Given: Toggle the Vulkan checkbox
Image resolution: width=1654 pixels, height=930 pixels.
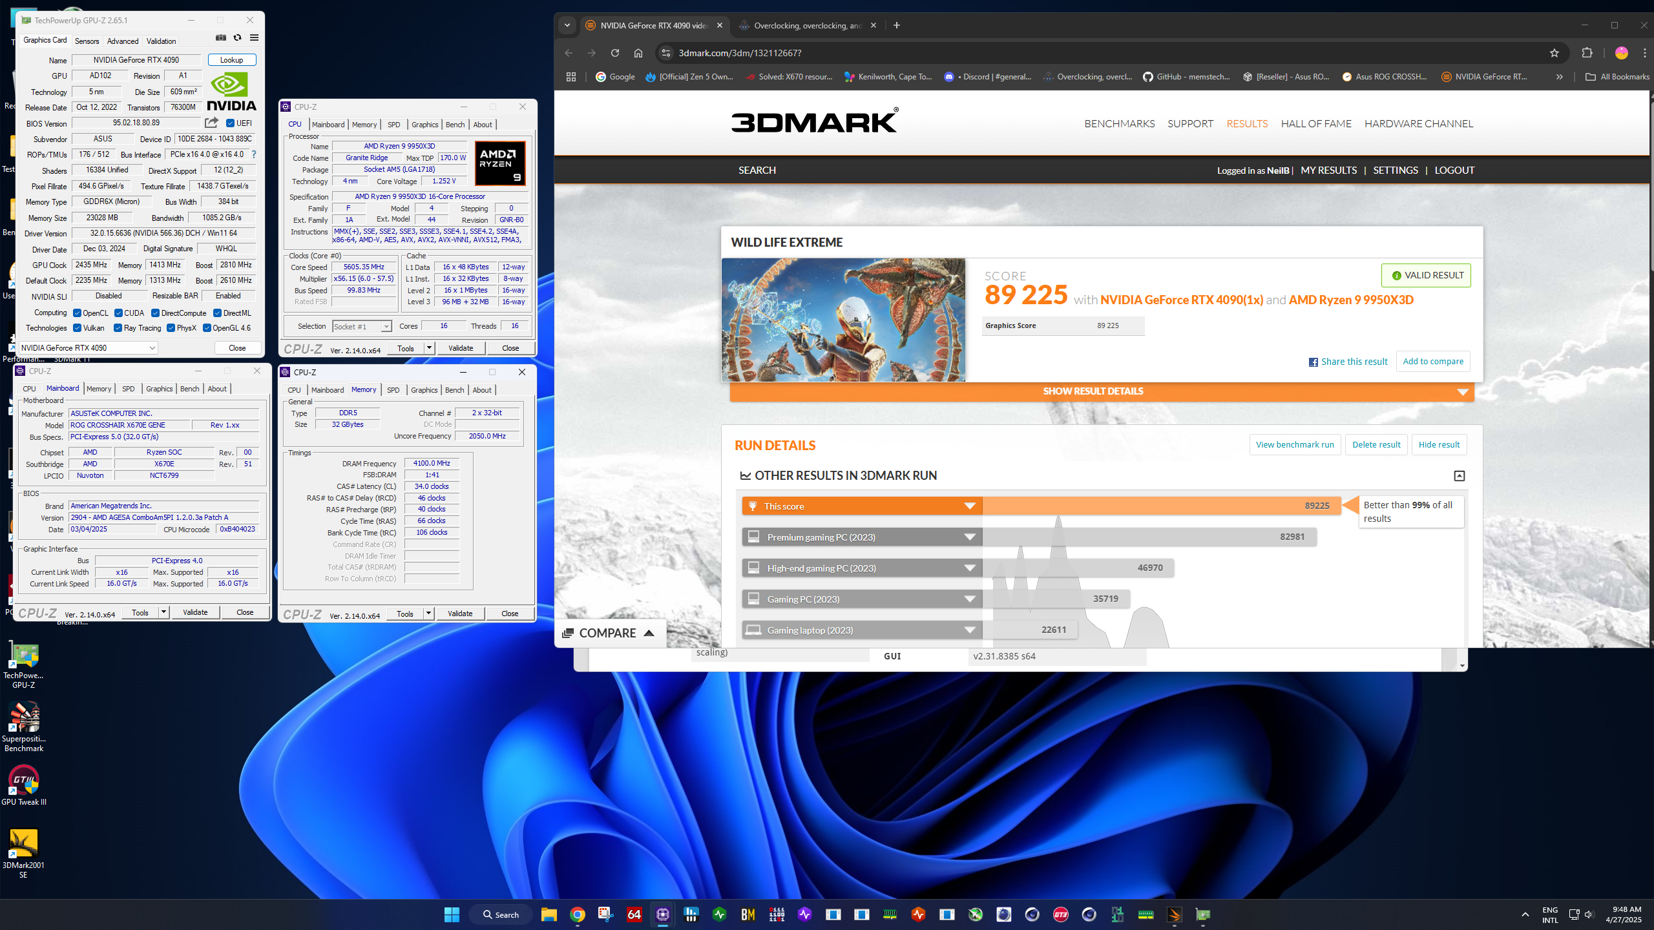Looking at the screenshot, I should click(77, 328).
